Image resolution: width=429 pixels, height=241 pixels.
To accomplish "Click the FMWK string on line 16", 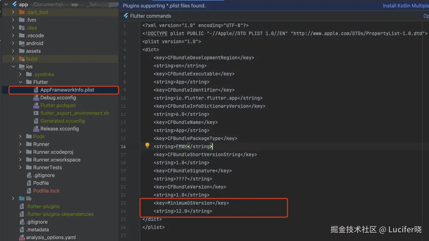I will [182, 146].
